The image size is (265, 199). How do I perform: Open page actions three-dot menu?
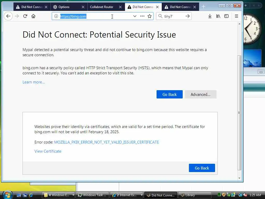[142, 16]
